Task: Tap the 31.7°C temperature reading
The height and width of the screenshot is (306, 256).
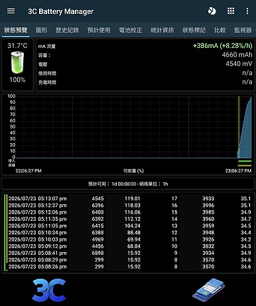Action: 17,46
